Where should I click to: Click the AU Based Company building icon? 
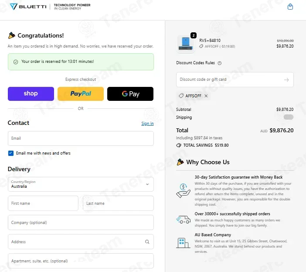pos(183,243)
